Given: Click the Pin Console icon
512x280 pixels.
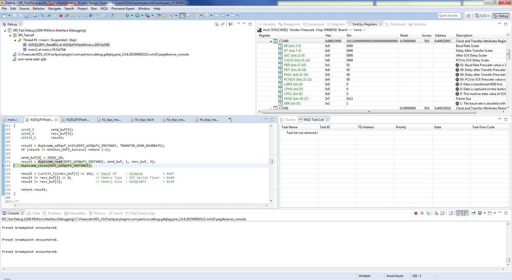Looking at the screenshot, I should point(473,213).
